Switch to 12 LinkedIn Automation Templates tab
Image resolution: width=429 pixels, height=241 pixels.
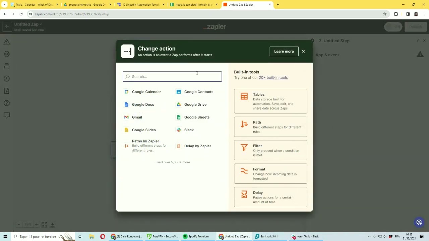(140, 5)
